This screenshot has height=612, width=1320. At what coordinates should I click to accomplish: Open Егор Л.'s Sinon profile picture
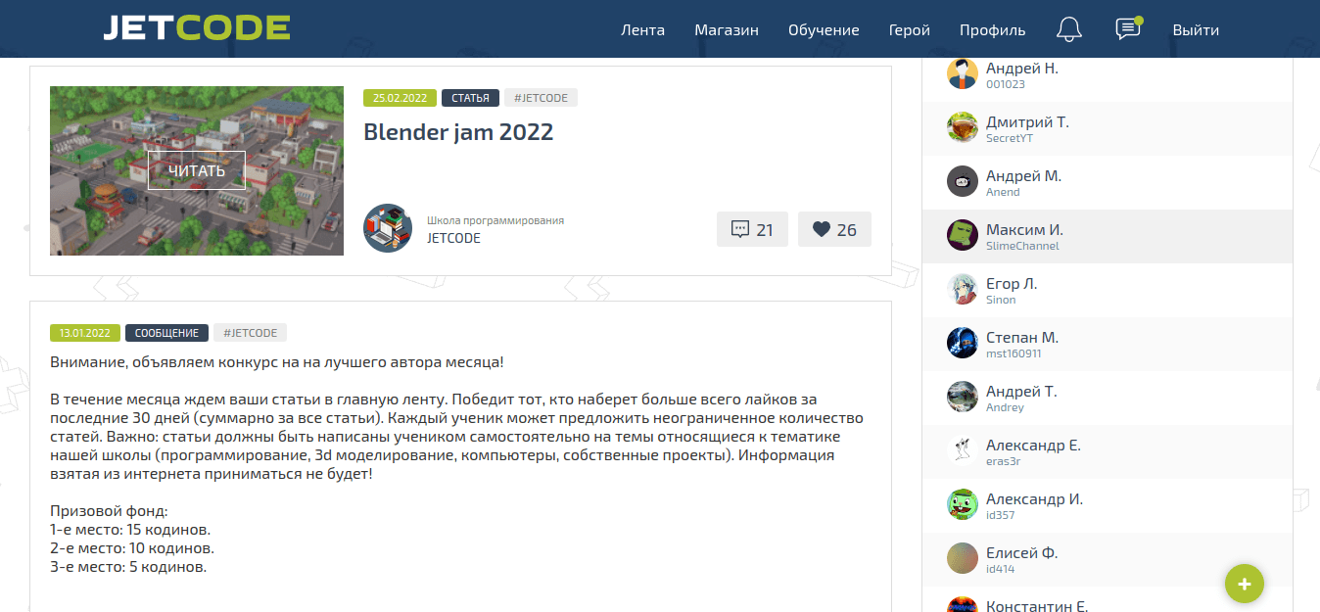click(962, 289)
